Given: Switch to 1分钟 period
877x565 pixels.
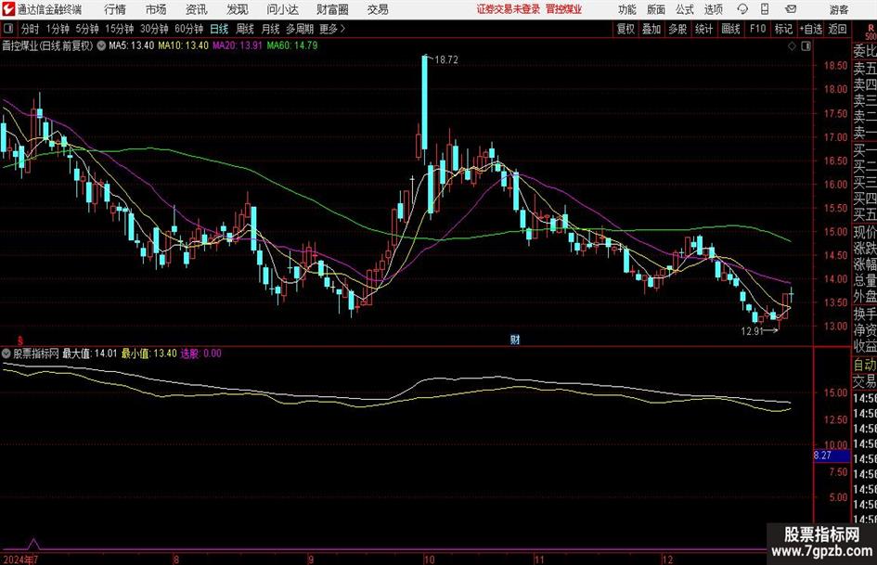Looking at the screenshot, I should 58,29.
